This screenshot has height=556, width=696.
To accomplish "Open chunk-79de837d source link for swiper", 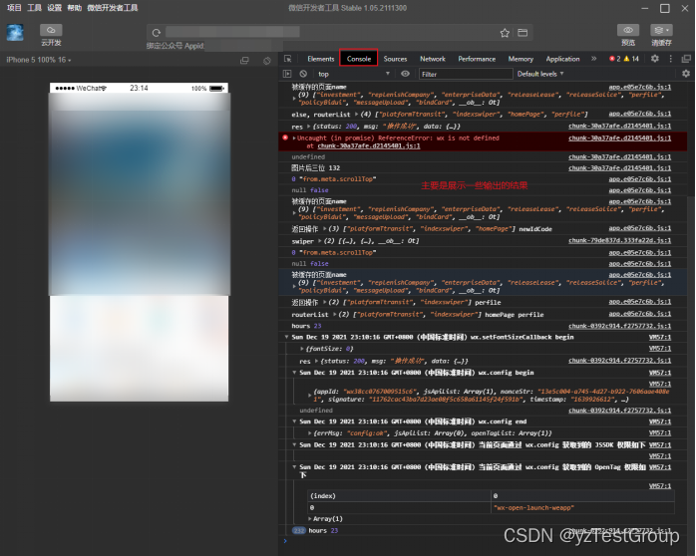I will tap(619, 241).
